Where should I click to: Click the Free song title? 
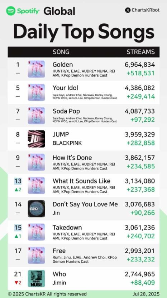[59, 251]
